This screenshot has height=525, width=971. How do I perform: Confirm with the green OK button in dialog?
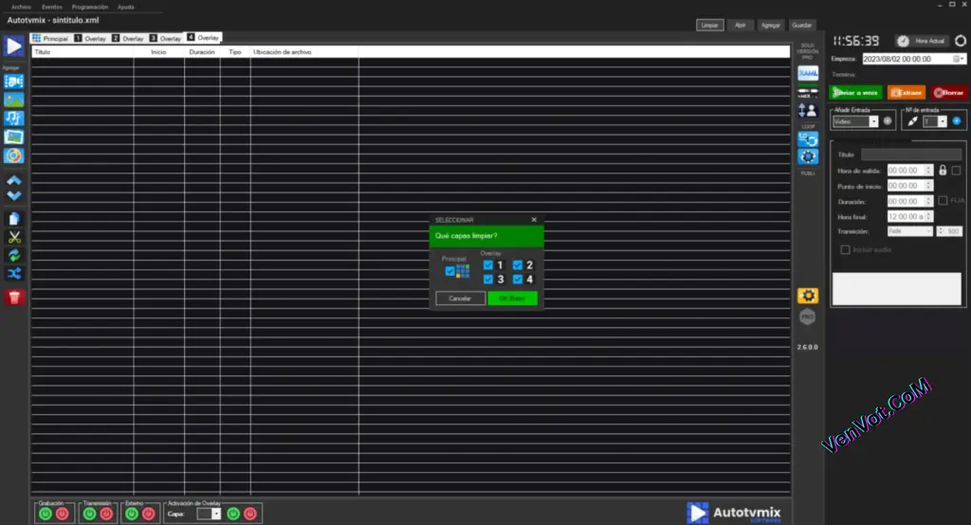click(x=512, y=299)
